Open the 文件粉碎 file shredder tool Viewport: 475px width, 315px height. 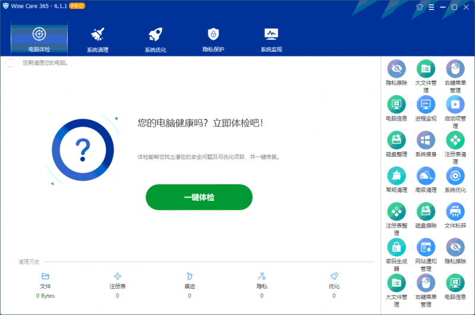tap(455, 216)
